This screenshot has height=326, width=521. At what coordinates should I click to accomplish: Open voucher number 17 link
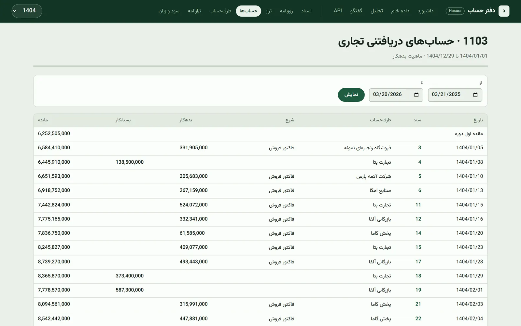[418, 261]
